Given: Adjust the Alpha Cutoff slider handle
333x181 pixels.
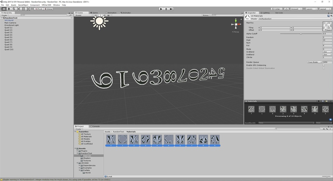Looking at the screenshot, I should click(x=301, y=34).
